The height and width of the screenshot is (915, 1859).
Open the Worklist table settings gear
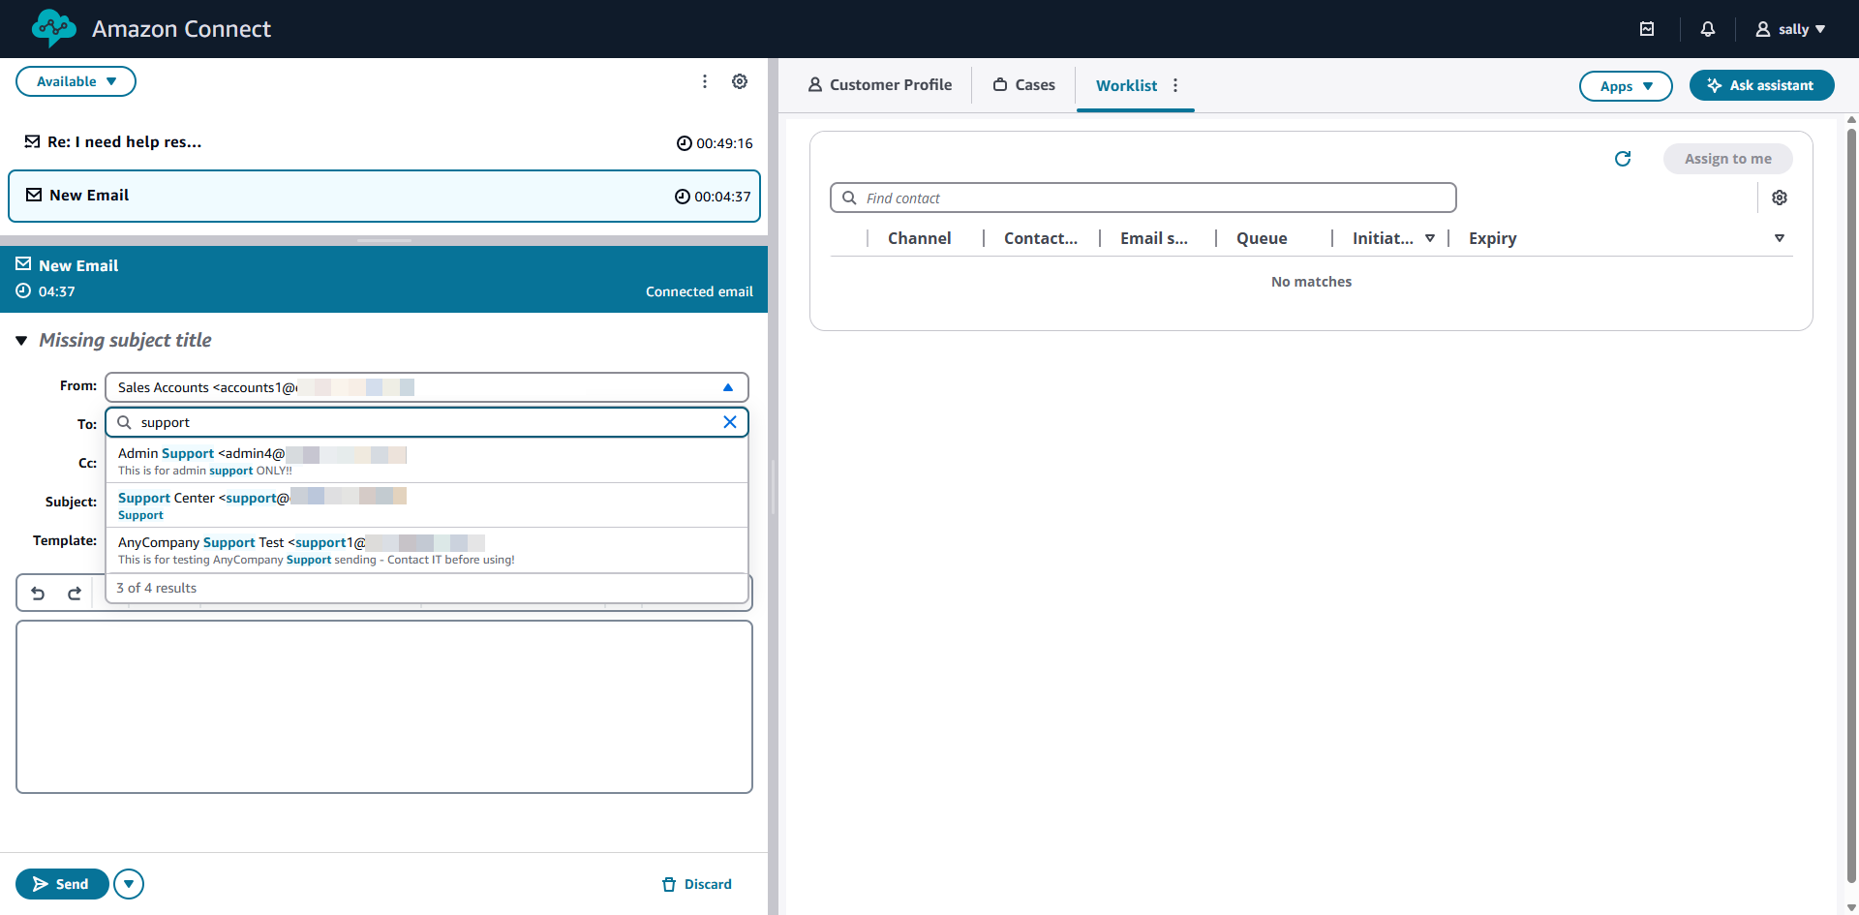point(1780,197)
